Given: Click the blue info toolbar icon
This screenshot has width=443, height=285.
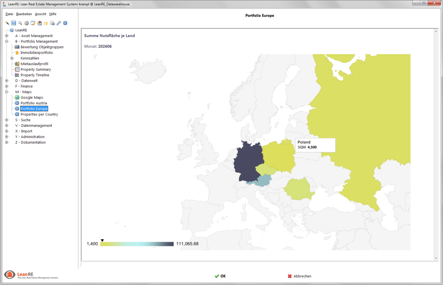Looking at the screenshot, I should (x=65, y=23).
